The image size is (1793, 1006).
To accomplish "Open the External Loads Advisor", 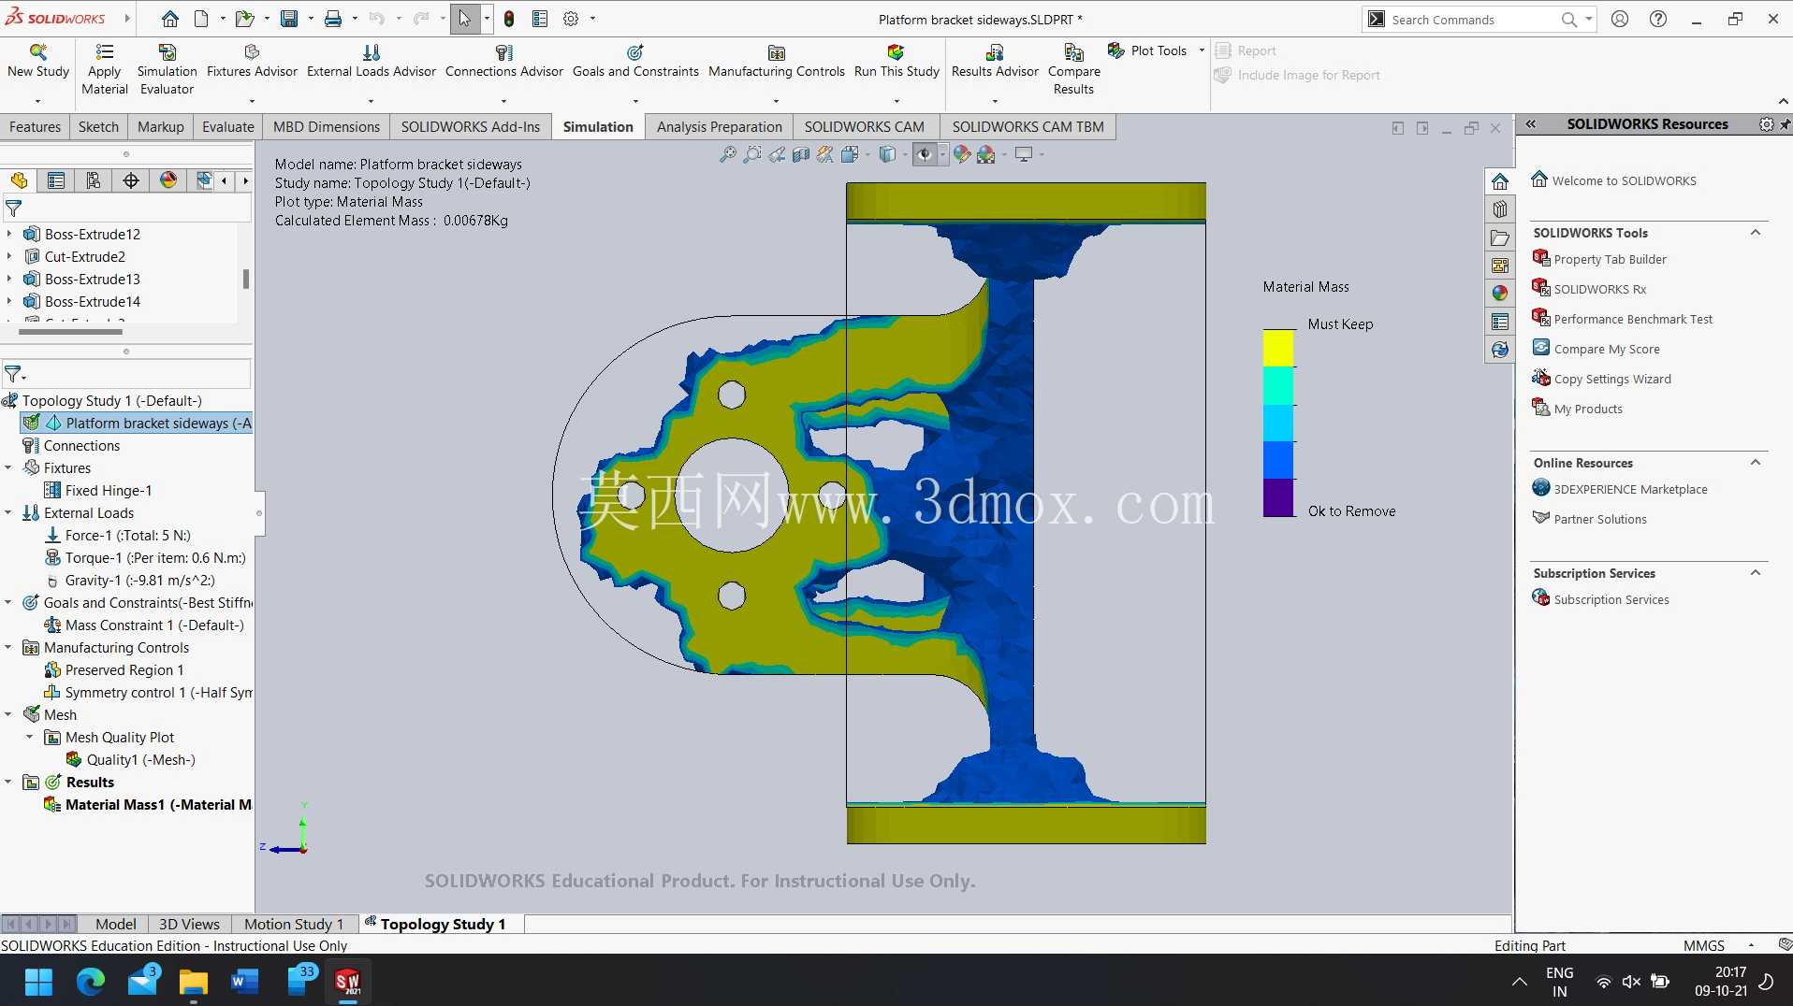I will [x=372, y=52].
